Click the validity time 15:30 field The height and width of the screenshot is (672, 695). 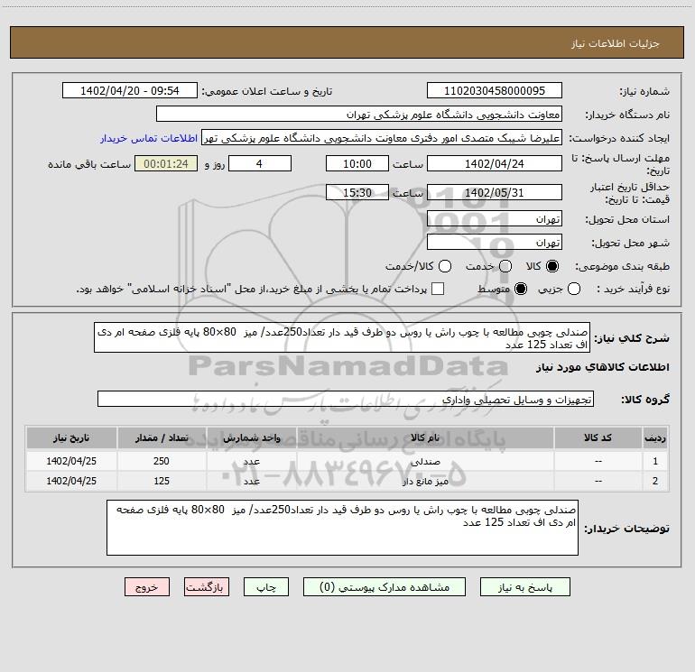[357, 192]
